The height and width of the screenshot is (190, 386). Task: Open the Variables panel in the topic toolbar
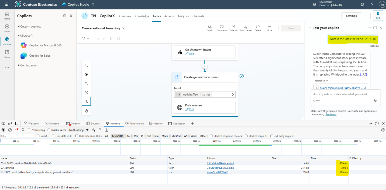click(233, 28)
